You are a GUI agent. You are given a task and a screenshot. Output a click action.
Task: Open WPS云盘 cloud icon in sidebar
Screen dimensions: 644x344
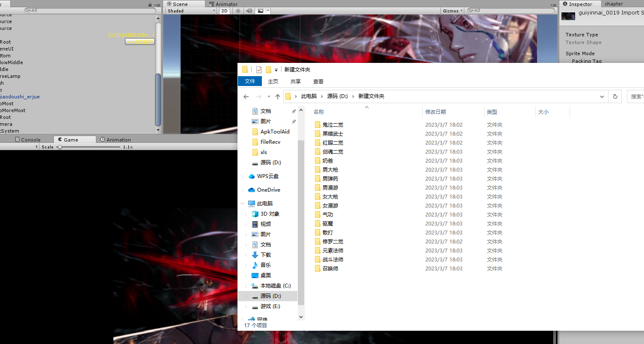click(252, 176)
